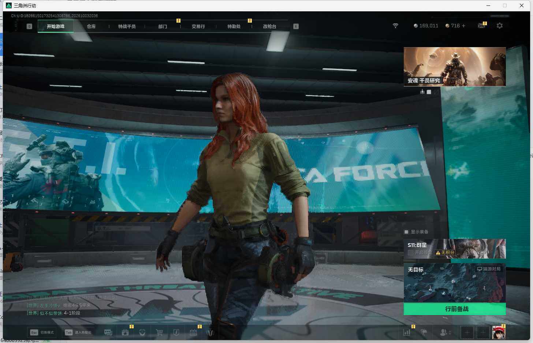The image size is (533, 343).
Task: Click the second empty teammate slot
Action: (483, 332)
